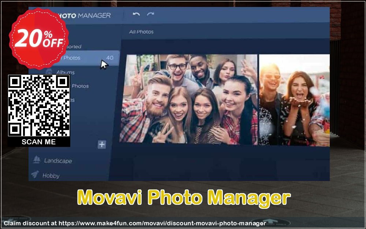
Task: Click the PHOTO MANAGER app logo text
Action: pyautogui.click(x=84, y=16)
